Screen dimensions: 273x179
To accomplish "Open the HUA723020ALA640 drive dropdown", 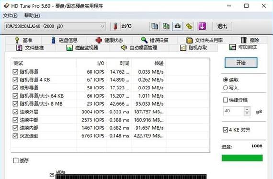I will (55, 26).
